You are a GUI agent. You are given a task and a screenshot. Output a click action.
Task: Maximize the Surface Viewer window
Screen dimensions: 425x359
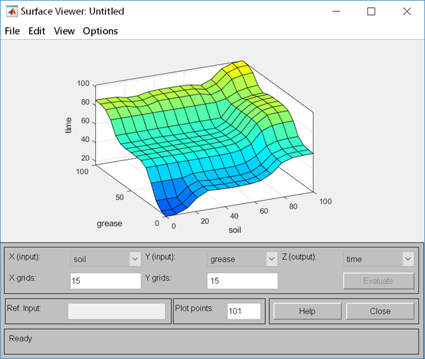(371, 11)
